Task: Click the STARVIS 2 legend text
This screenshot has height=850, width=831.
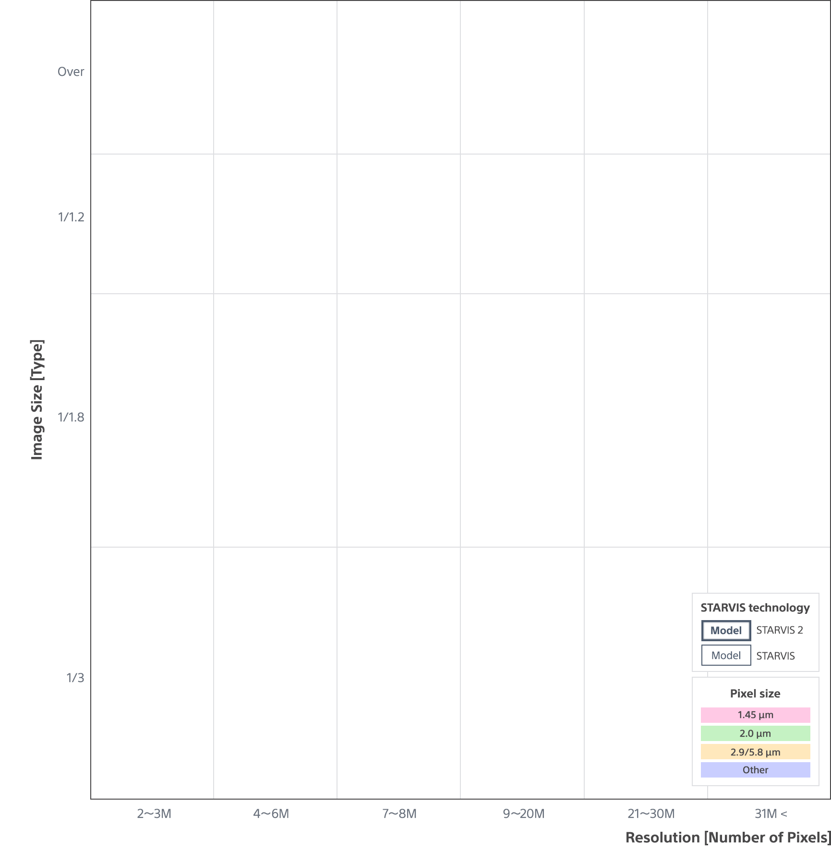Action: [x=780, y=631]
